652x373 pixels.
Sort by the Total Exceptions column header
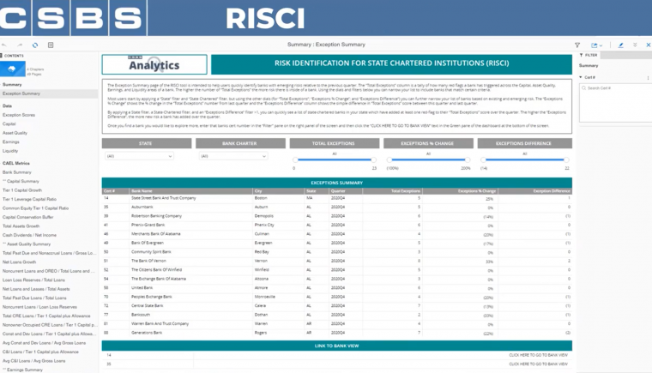[x=392, y=191]
